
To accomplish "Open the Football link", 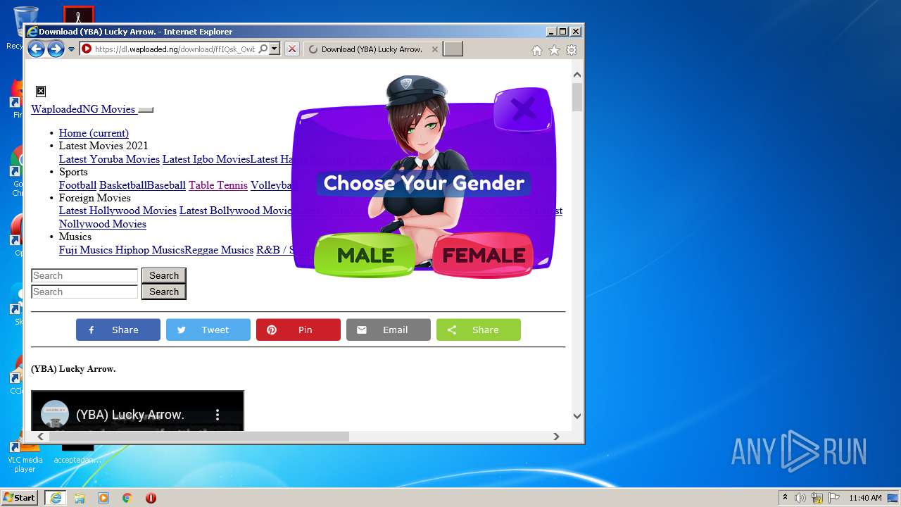I will coord(77,185).
